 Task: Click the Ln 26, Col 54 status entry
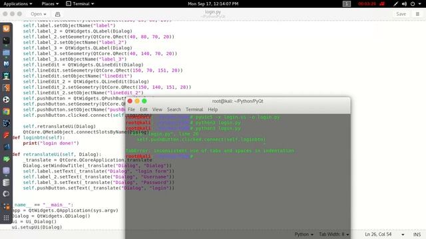378,234
